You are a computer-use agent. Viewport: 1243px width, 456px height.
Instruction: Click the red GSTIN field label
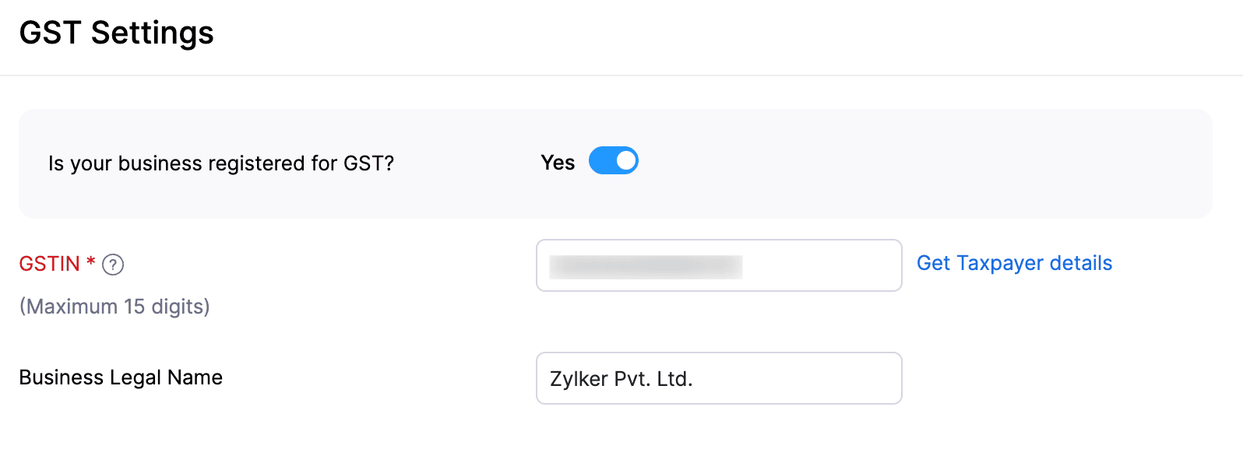(49, 264)
